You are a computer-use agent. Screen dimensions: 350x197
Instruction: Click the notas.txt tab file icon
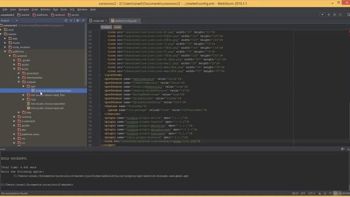[91, 21]
